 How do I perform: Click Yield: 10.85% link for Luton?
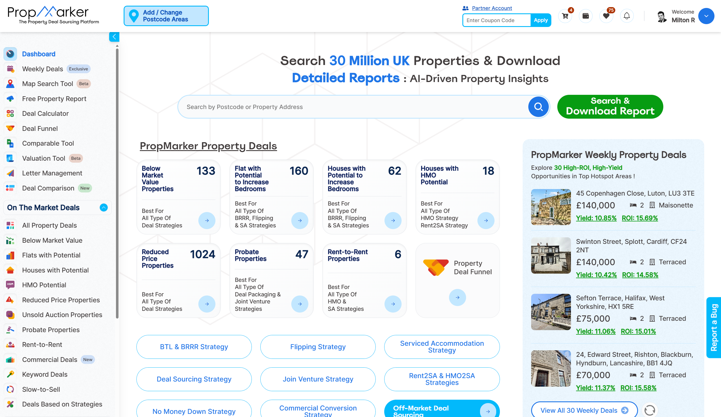(596, 218)
